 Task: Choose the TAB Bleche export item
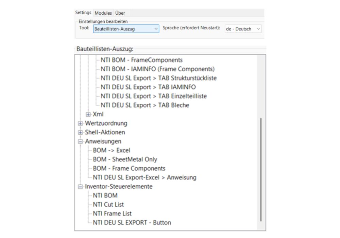[145, 105]
